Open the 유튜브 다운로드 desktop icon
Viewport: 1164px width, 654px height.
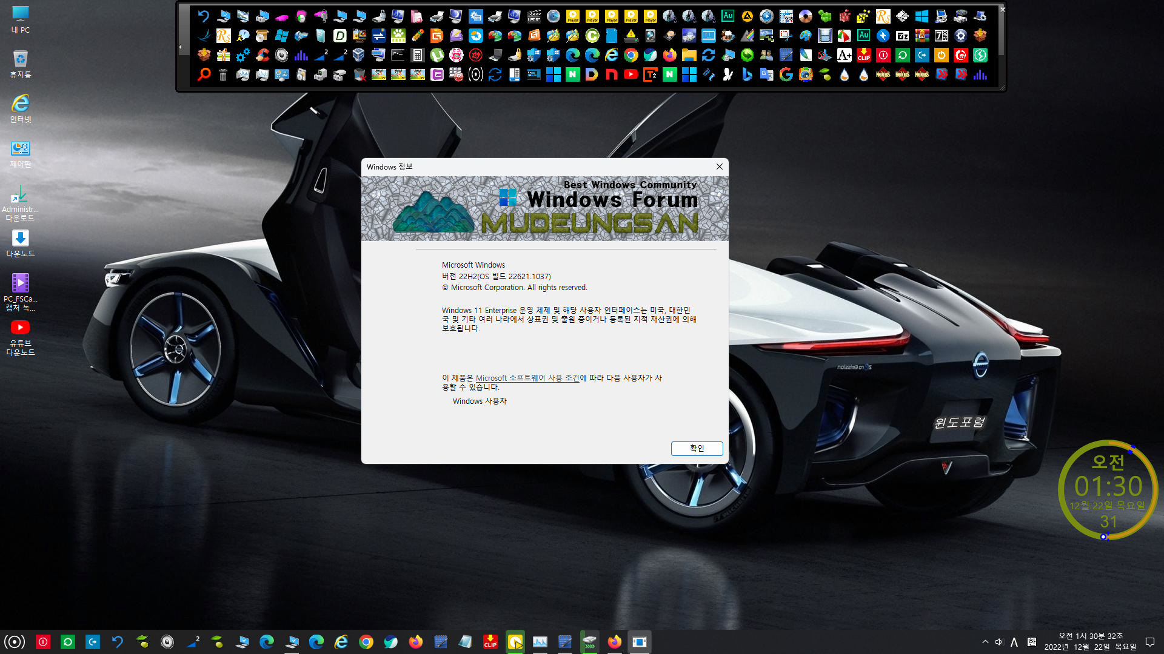pyautogui.click(x=21, y=338)
